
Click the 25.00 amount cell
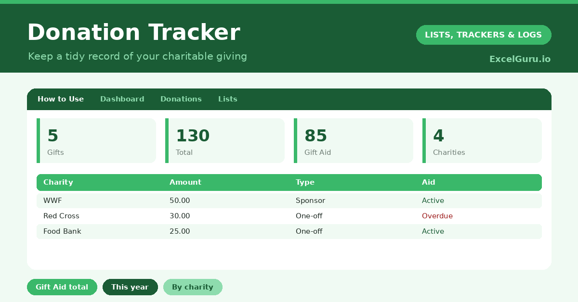tap(180, 231)
